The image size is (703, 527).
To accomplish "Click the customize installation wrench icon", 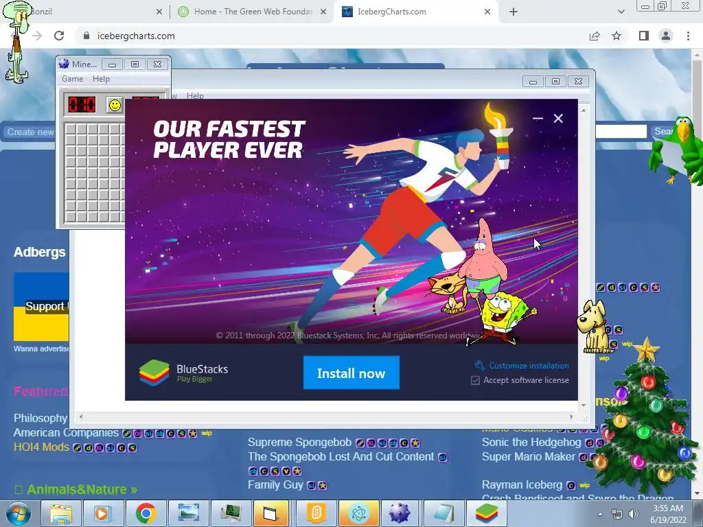I will [x=479, y=365].
